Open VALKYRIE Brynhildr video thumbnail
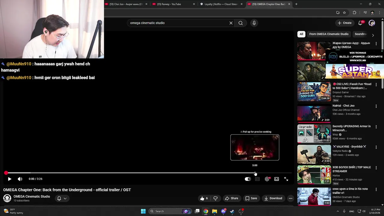384x216 pixels. [314, 154]
